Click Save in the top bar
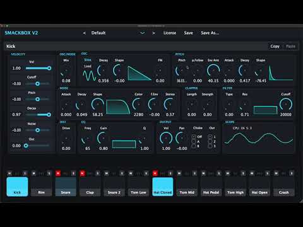303x227 pixels. tap(188, 33)
